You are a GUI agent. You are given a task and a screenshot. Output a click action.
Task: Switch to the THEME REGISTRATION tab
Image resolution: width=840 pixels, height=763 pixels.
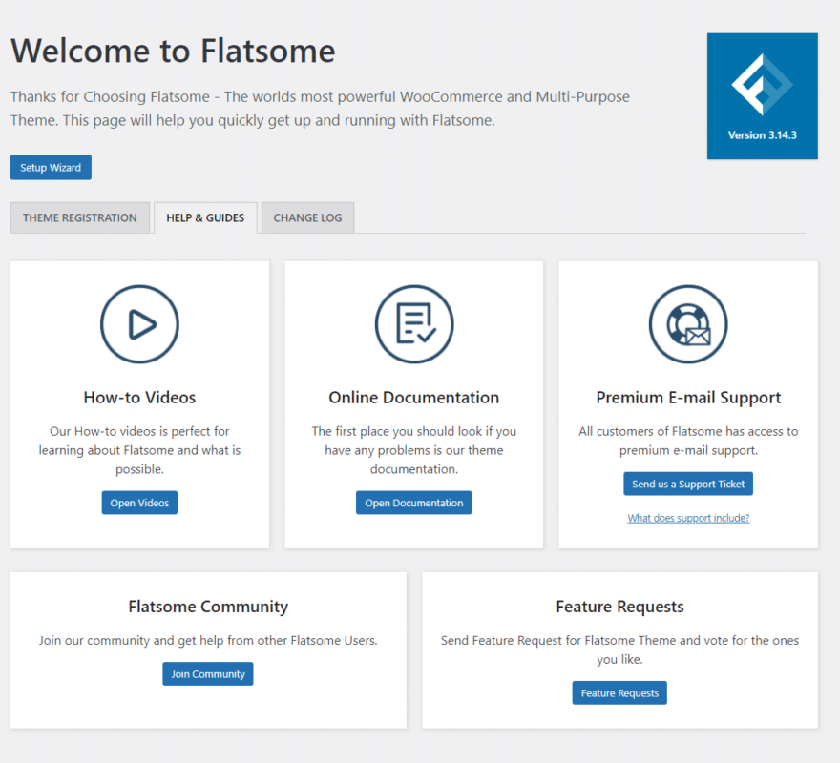(x=79, y=217)
